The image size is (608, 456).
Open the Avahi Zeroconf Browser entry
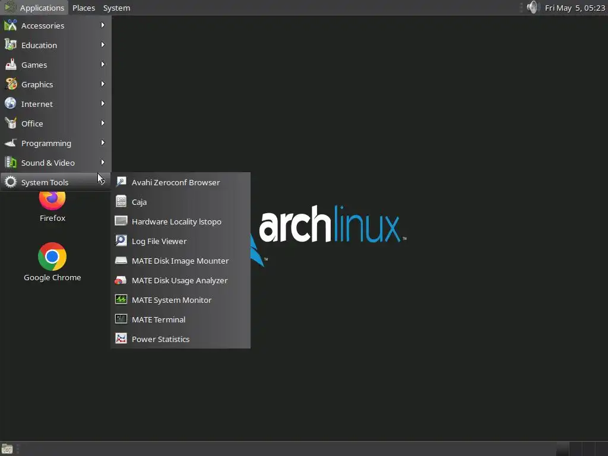point(180,182)
